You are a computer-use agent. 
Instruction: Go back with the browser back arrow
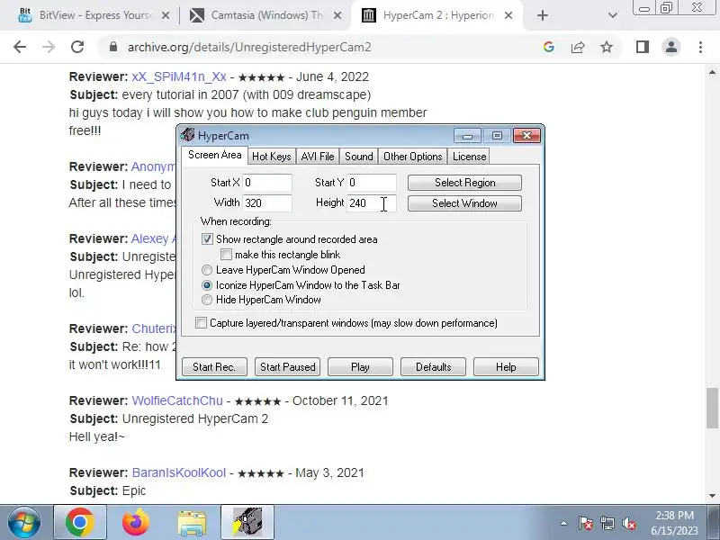(20, 47)
